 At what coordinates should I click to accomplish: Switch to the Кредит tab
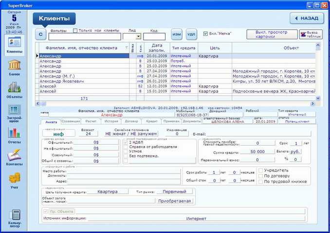coord(151,121)
